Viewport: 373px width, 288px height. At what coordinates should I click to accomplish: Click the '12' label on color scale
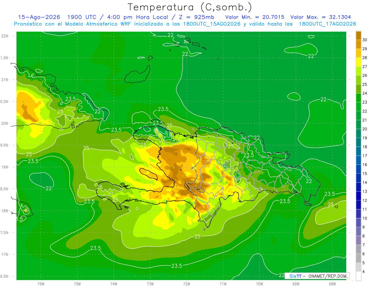(x=365, y=200)
